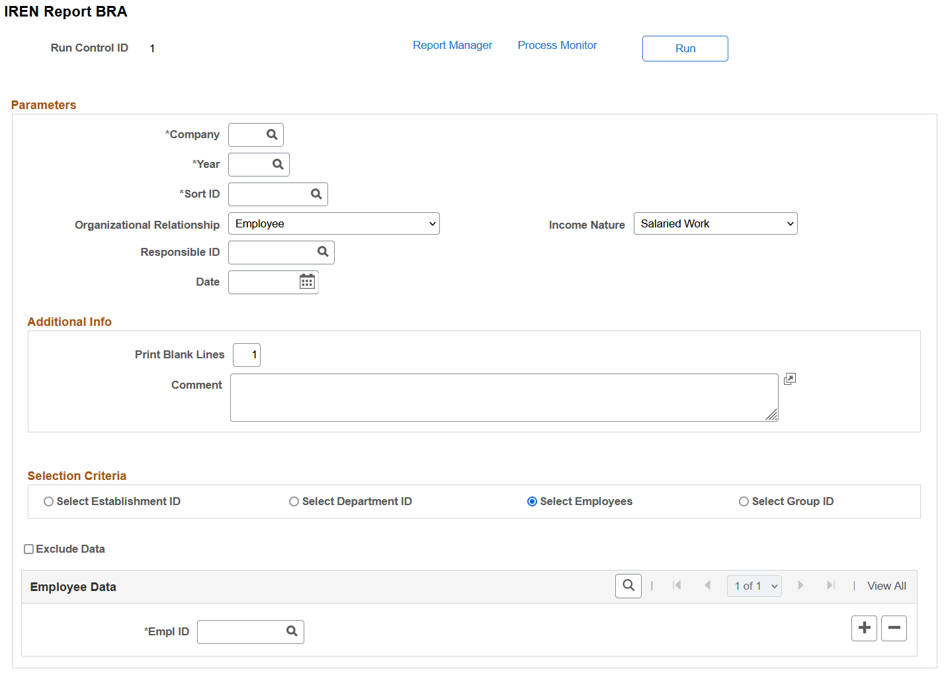Click the View All link

(x=886, y=586)
